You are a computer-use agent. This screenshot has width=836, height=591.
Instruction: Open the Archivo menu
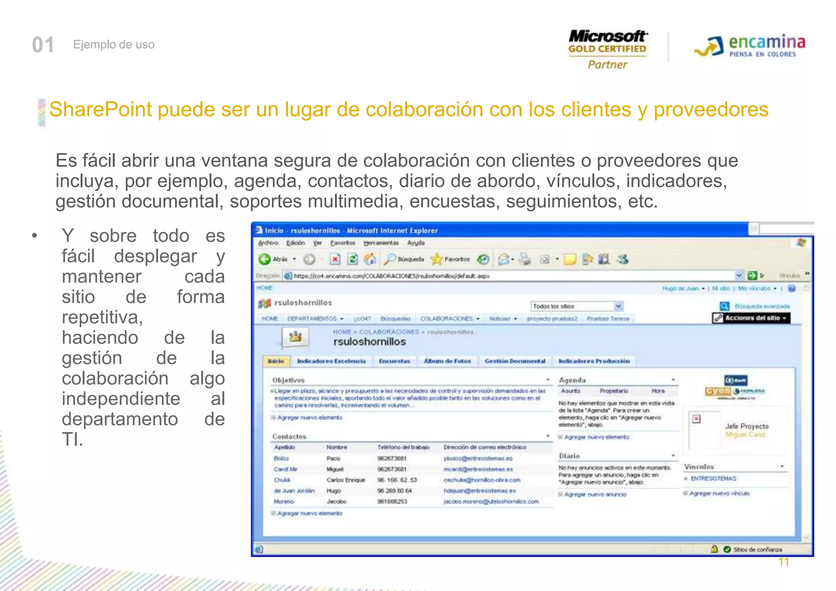click(x=268, y=243)
